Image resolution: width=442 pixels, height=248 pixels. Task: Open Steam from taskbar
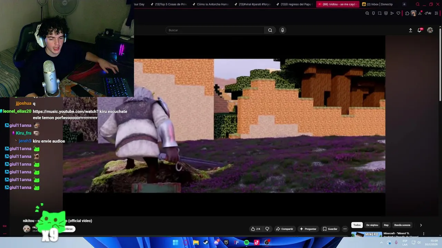pyautogui.click(x=206, y=242)
